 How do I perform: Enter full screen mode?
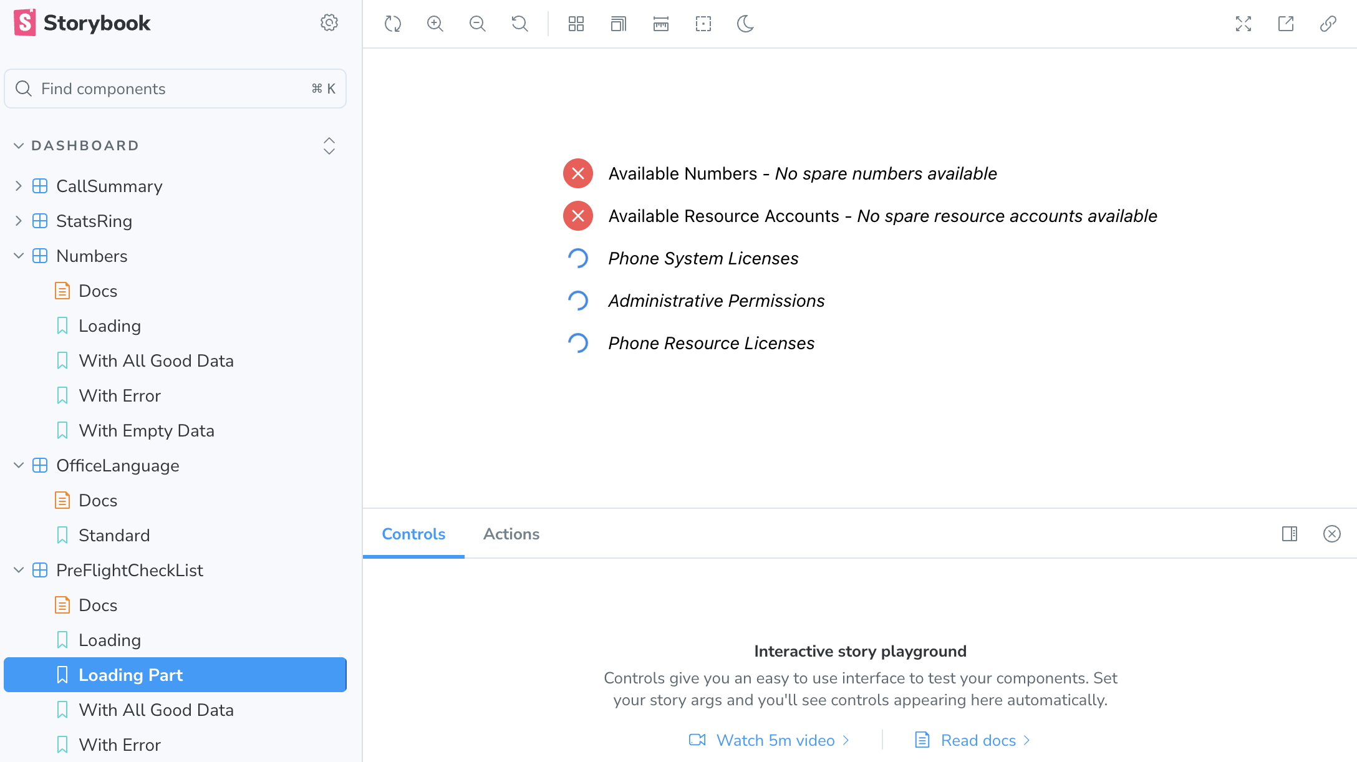coord(1243,24)
